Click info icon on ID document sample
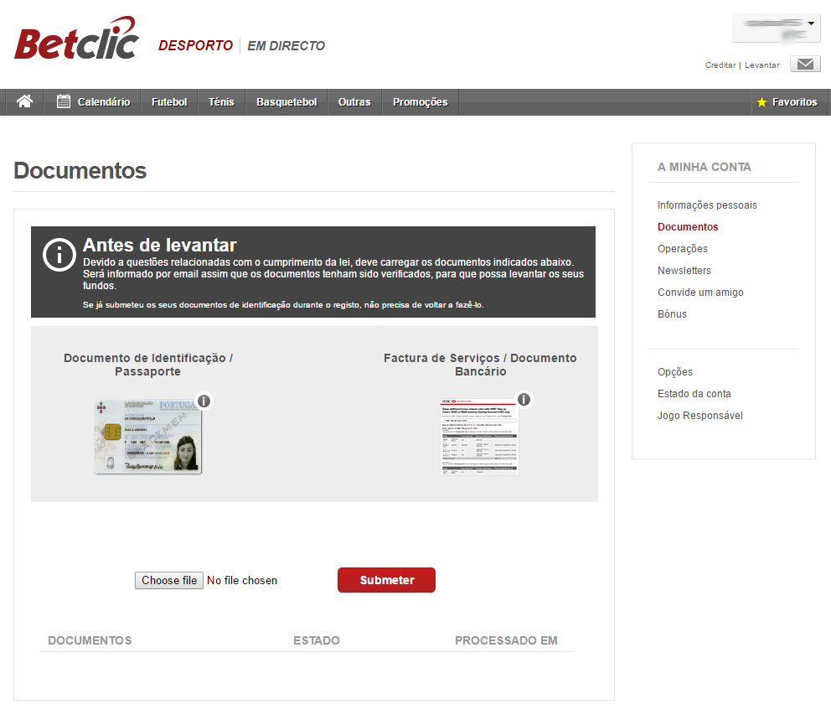Viewport: 831px width, 720px height. pyautogui.click(x=204, y=401)
